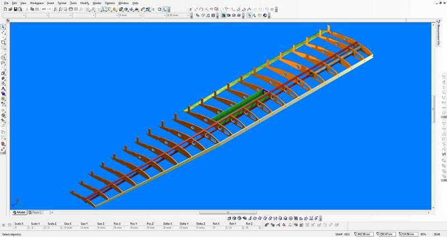447x237 pixels.
Task: Choose the Select arrow tool in left toolbar
Action: pos(3,27)
